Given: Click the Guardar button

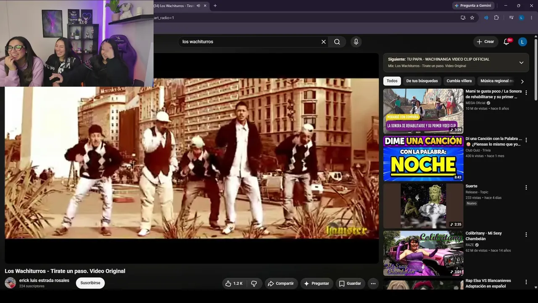Looking at the screenshot, I should pyautogui.click(x=350, y=284).
